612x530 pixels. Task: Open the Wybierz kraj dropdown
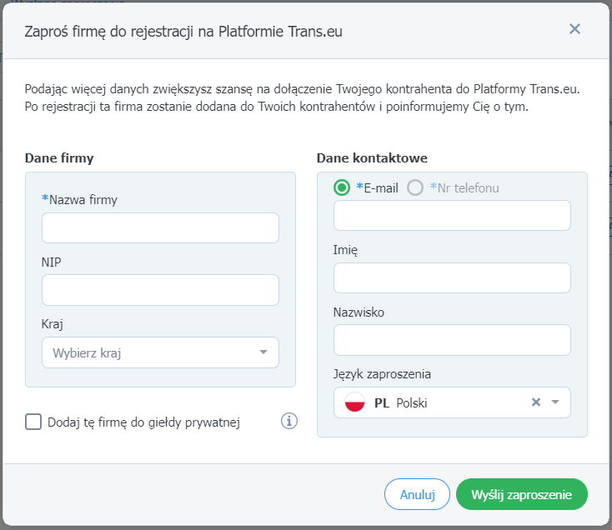160,352
